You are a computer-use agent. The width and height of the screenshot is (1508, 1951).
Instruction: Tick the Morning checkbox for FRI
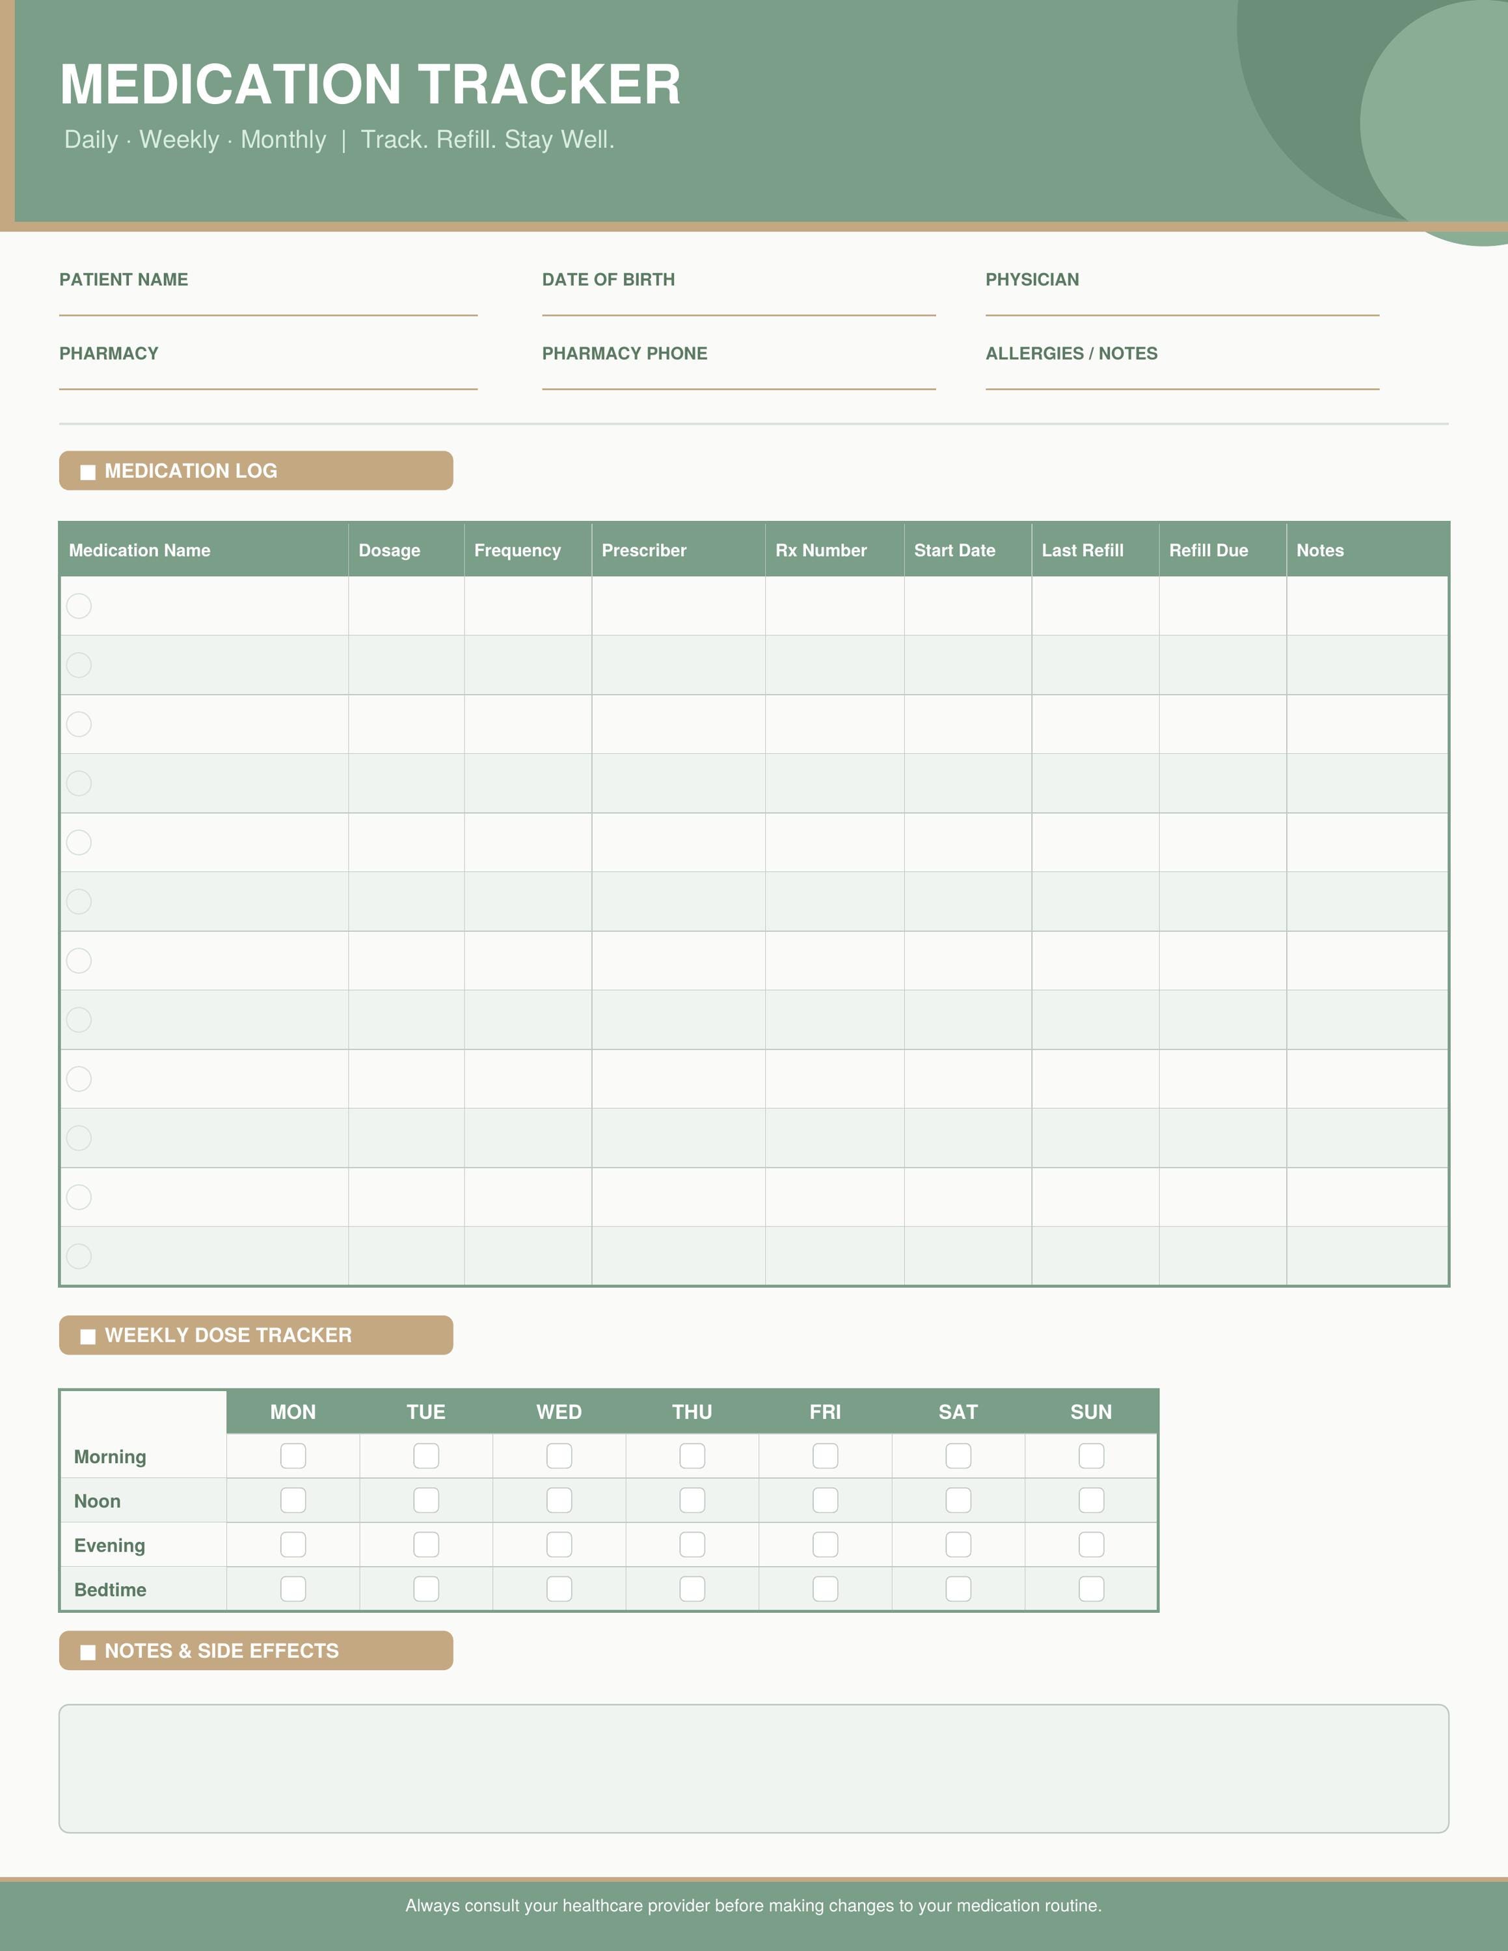[826, 1456]
